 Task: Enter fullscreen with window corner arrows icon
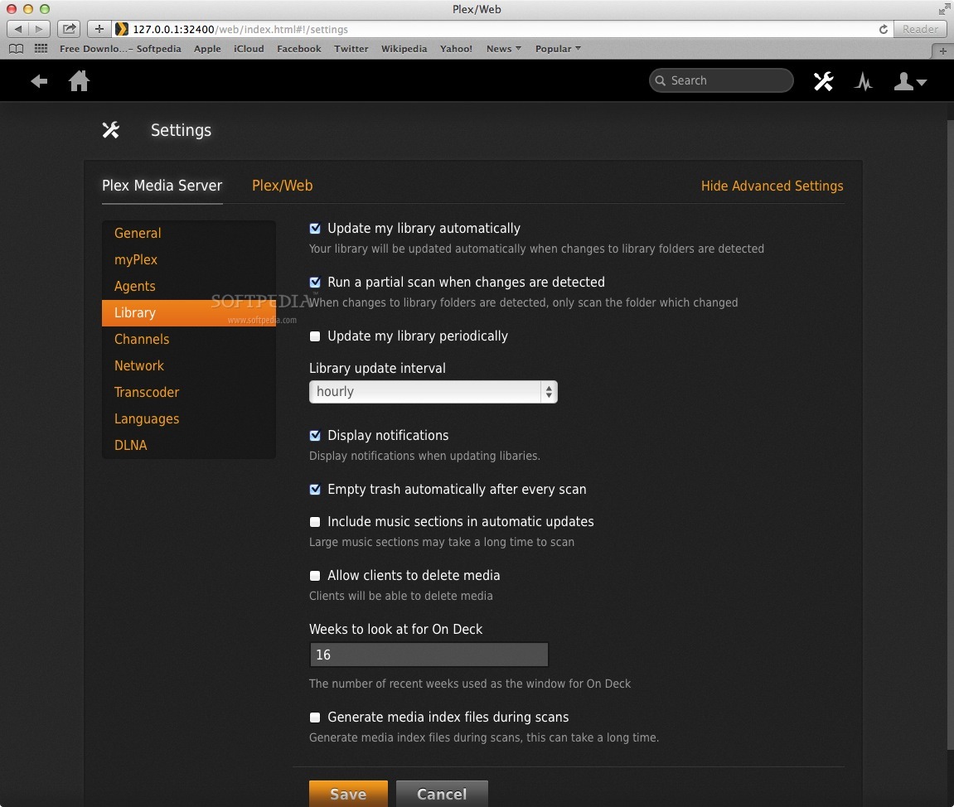(x=944, y=8)
